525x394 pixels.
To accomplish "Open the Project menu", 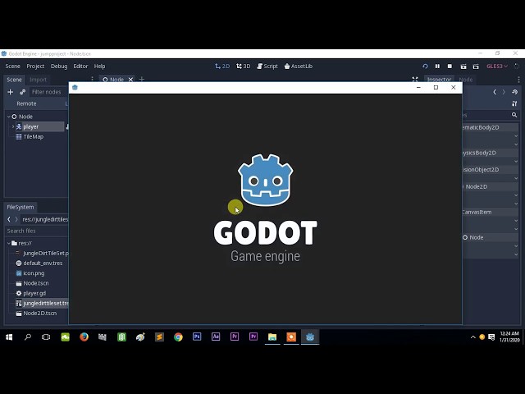I will point(35,66).
